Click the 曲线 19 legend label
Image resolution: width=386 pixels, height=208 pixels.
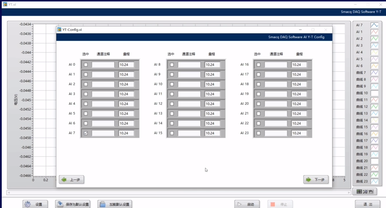pyautogui.click(x=362, y=154)
